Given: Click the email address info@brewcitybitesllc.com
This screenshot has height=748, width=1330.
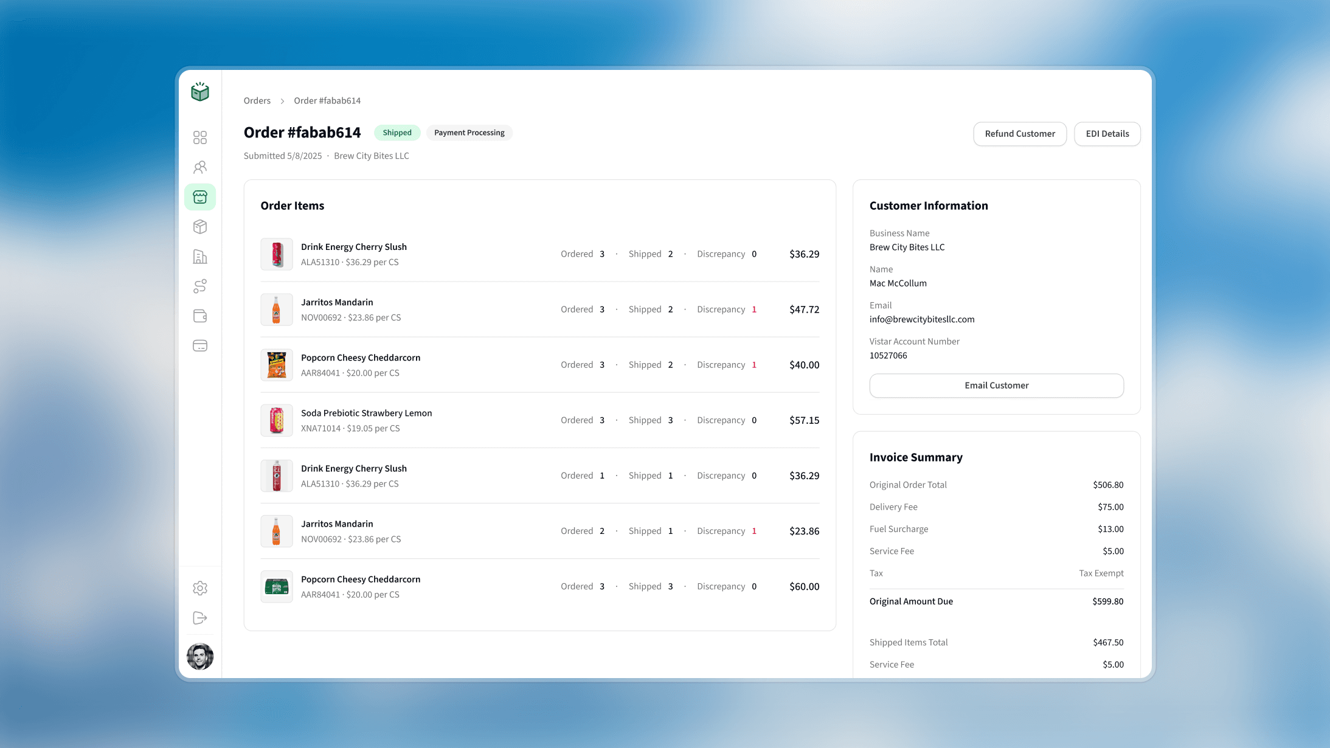Looking at the screenshot, I should (x=921, y=319).
